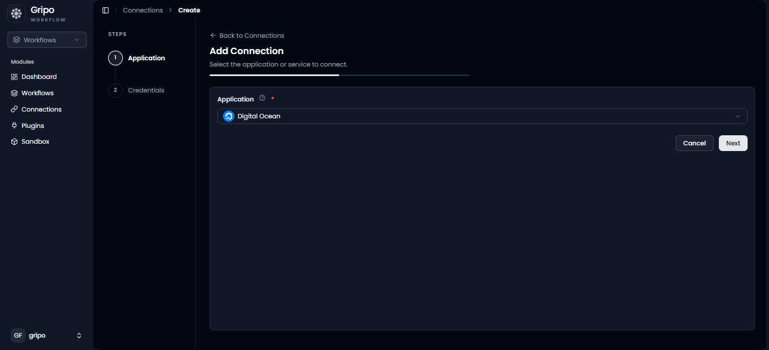Click the Add Connection progress bar
Screen dimensions: 769x350
click(x=339, y=75)
